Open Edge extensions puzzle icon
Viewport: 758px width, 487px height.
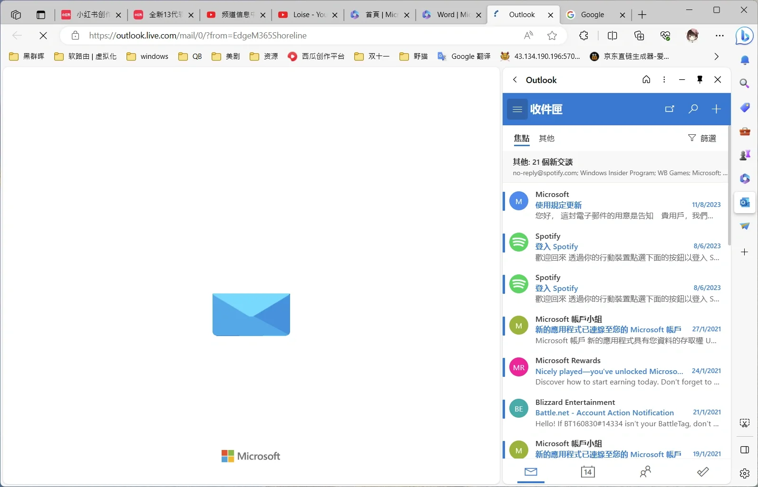[583, 35]
